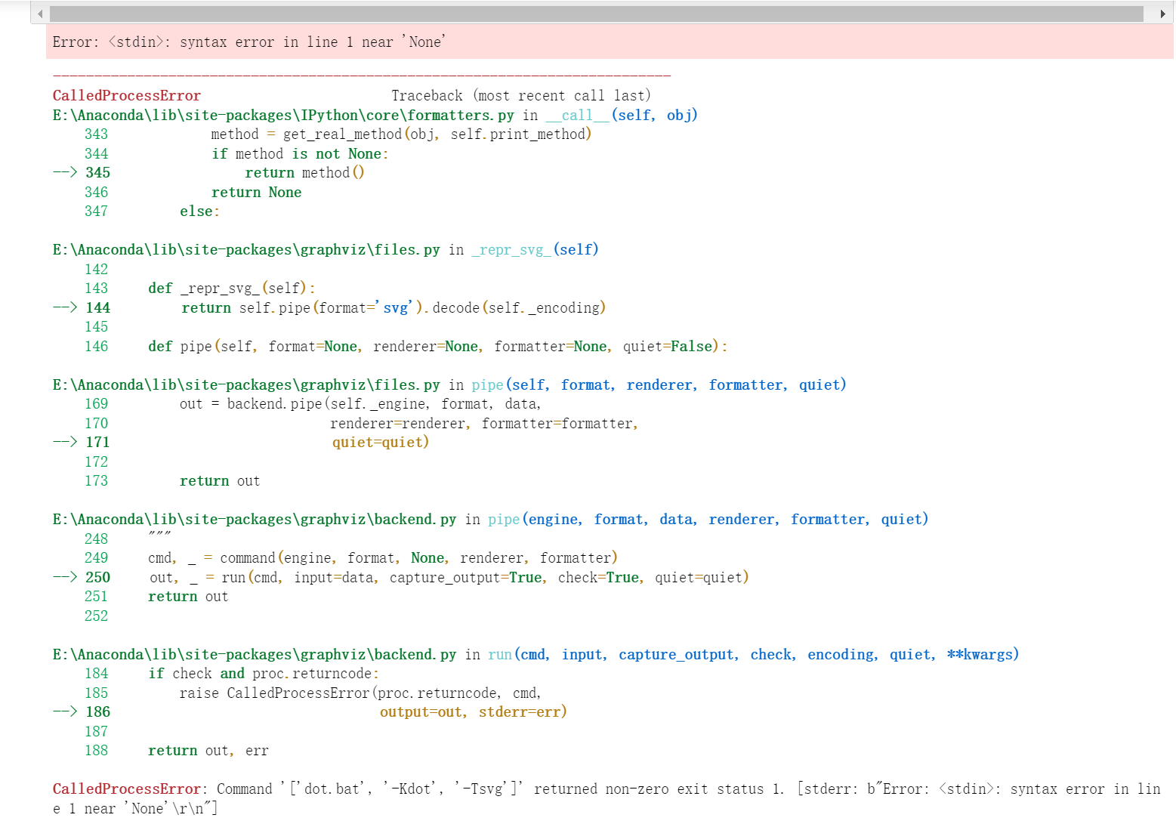The width and height of the screenshot is (1176, 824).
Task: Click line 146 'def pipe(self, format=None' code
Action: [438, 347]
